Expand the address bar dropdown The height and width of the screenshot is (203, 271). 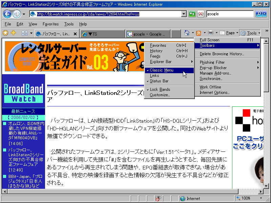click(184, 14)
